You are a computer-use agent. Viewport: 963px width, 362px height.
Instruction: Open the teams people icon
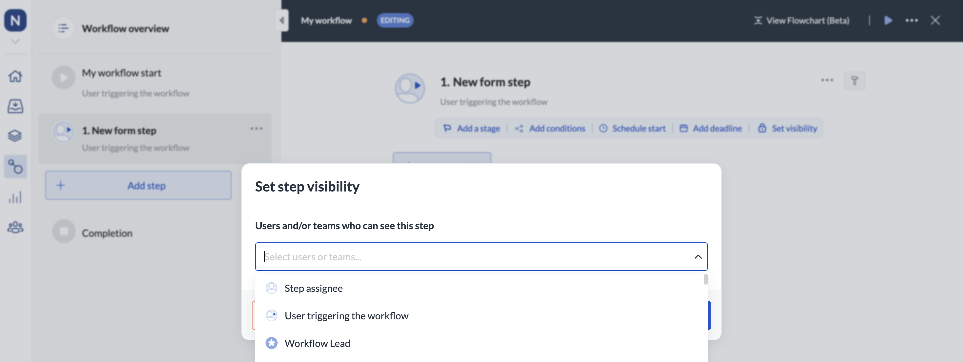coord(15,227)
